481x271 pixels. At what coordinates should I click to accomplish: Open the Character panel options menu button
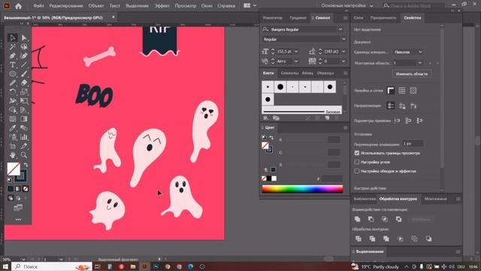[x=345, y=18]
